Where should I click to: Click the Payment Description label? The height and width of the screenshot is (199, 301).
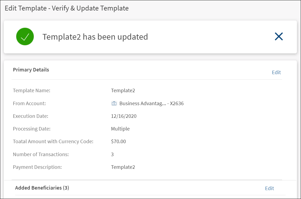click(x=37, y=167)
